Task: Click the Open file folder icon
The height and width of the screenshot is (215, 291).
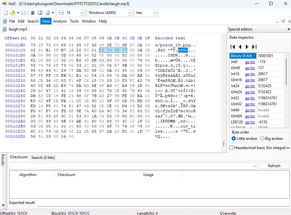Action: (12, 13)
